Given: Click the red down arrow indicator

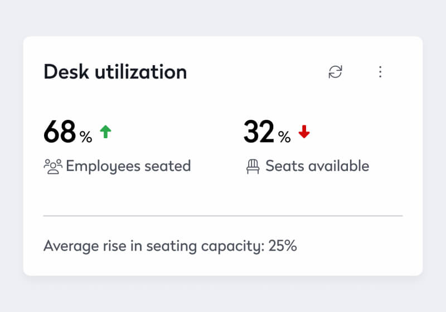Looking at the screenshot, I should click(x=304, y=131).
